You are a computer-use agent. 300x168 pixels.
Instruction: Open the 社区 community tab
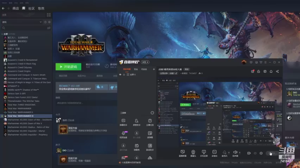(31, 8)
